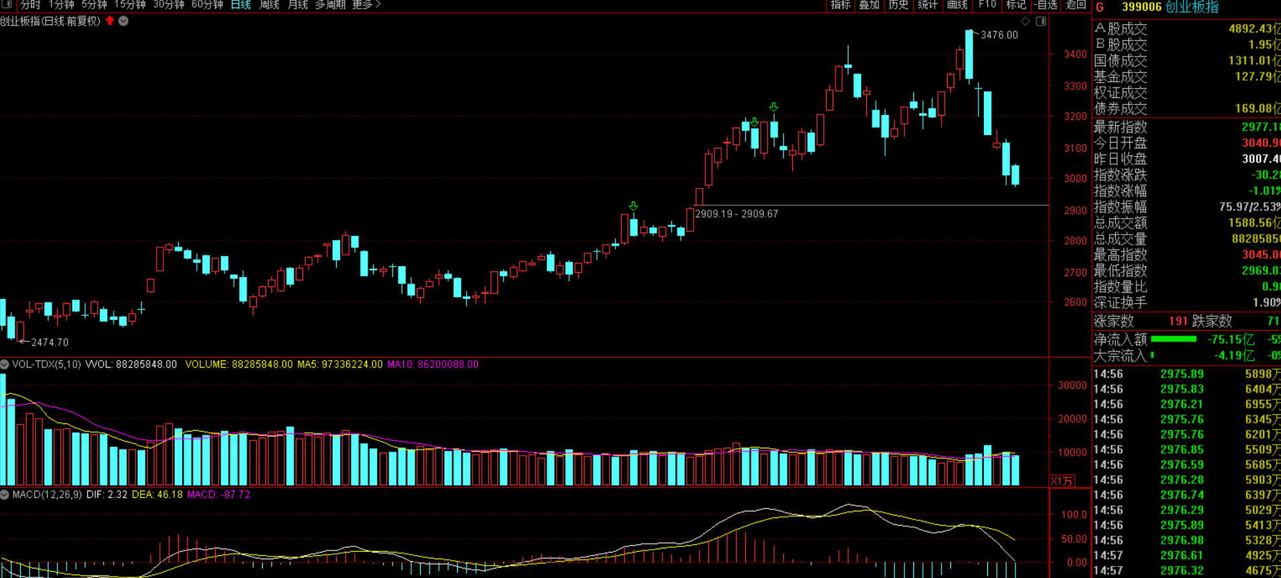Click the 深证换手 row
Viewport: 1281px width, 578px height.
[1187, 303]
